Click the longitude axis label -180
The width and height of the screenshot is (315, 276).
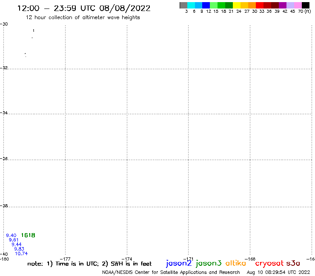(4, 259)
